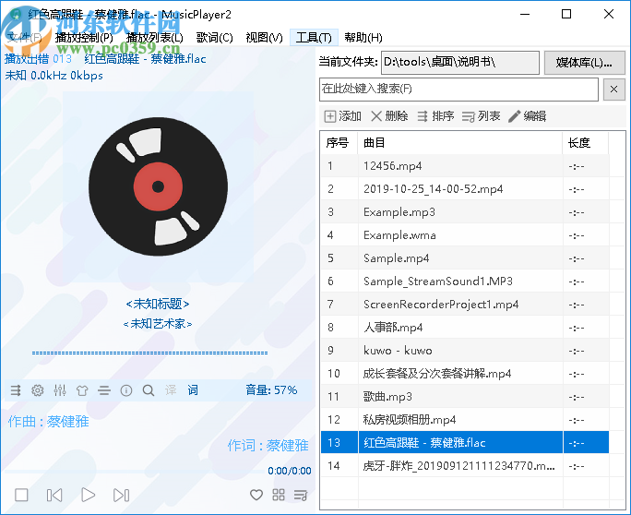This screenshot has width=631, height=515.
Task: Stop playback with the square button
Action: (21, 495)
